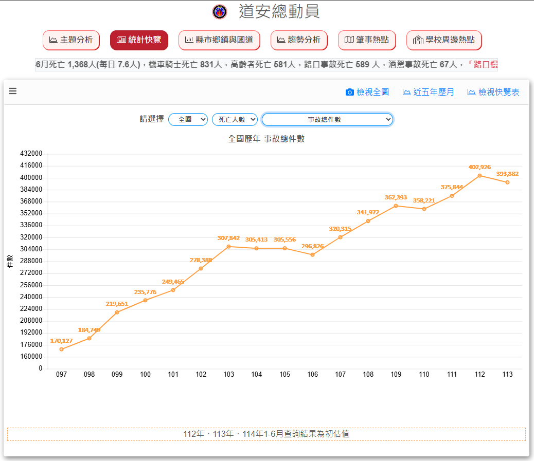Click the 112 data point labeled 402,926
This screenshot has height=461, width=534.
479,176
